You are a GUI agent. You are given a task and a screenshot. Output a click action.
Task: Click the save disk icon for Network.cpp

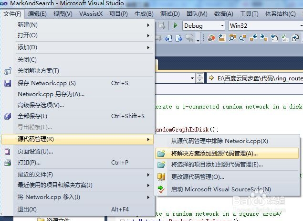8,83
